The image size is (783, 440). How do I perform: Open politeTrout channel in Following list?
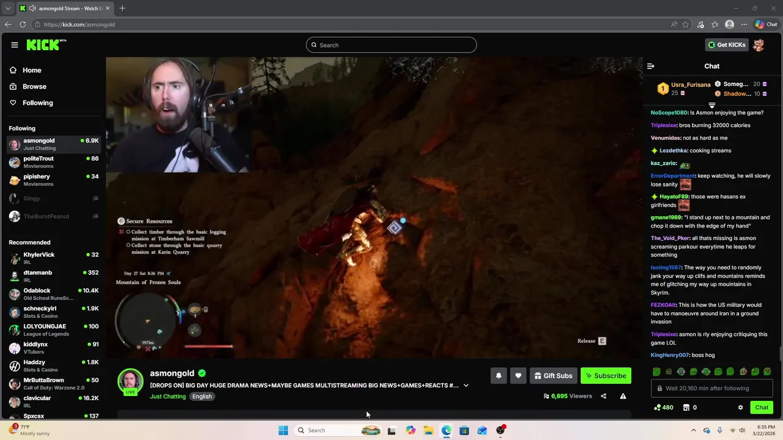click(53, 162)
